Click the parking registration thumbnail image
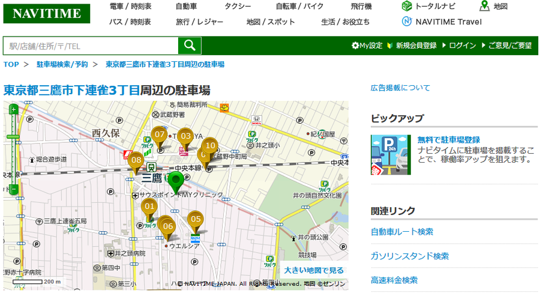This screenshot has width=540, height=293. click(x=391, y=155)
